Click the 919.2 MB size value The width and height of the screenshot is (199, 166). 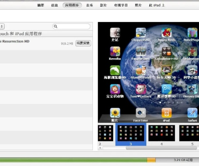click(x=67, y=43)
